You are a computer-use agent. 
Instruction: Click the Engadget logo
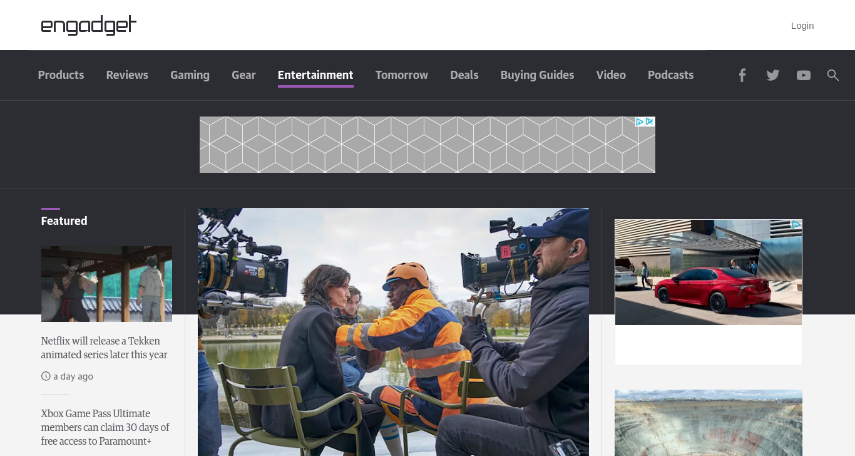coord(88,26)
